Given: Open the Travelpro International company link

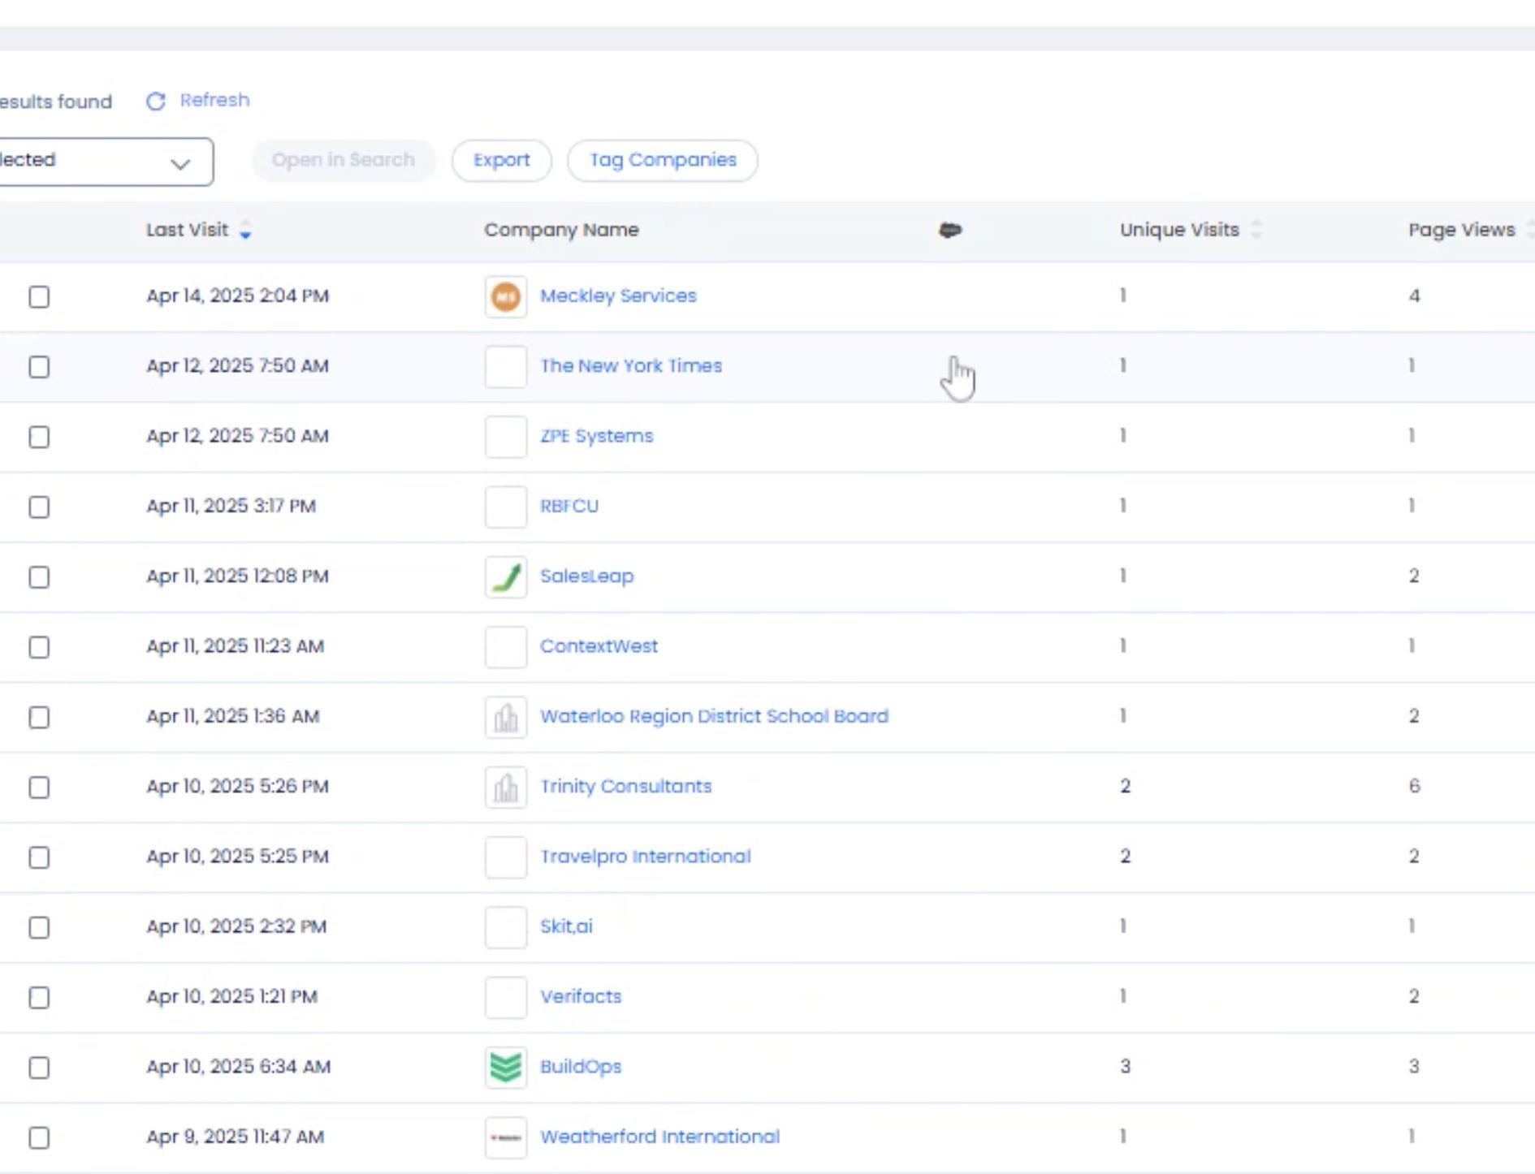Looking at the screenshot, I should [645, 857].
